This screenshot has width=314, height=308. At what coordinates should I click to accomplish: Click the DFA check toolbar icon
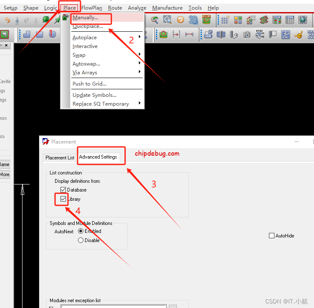[x=290, y=20]
